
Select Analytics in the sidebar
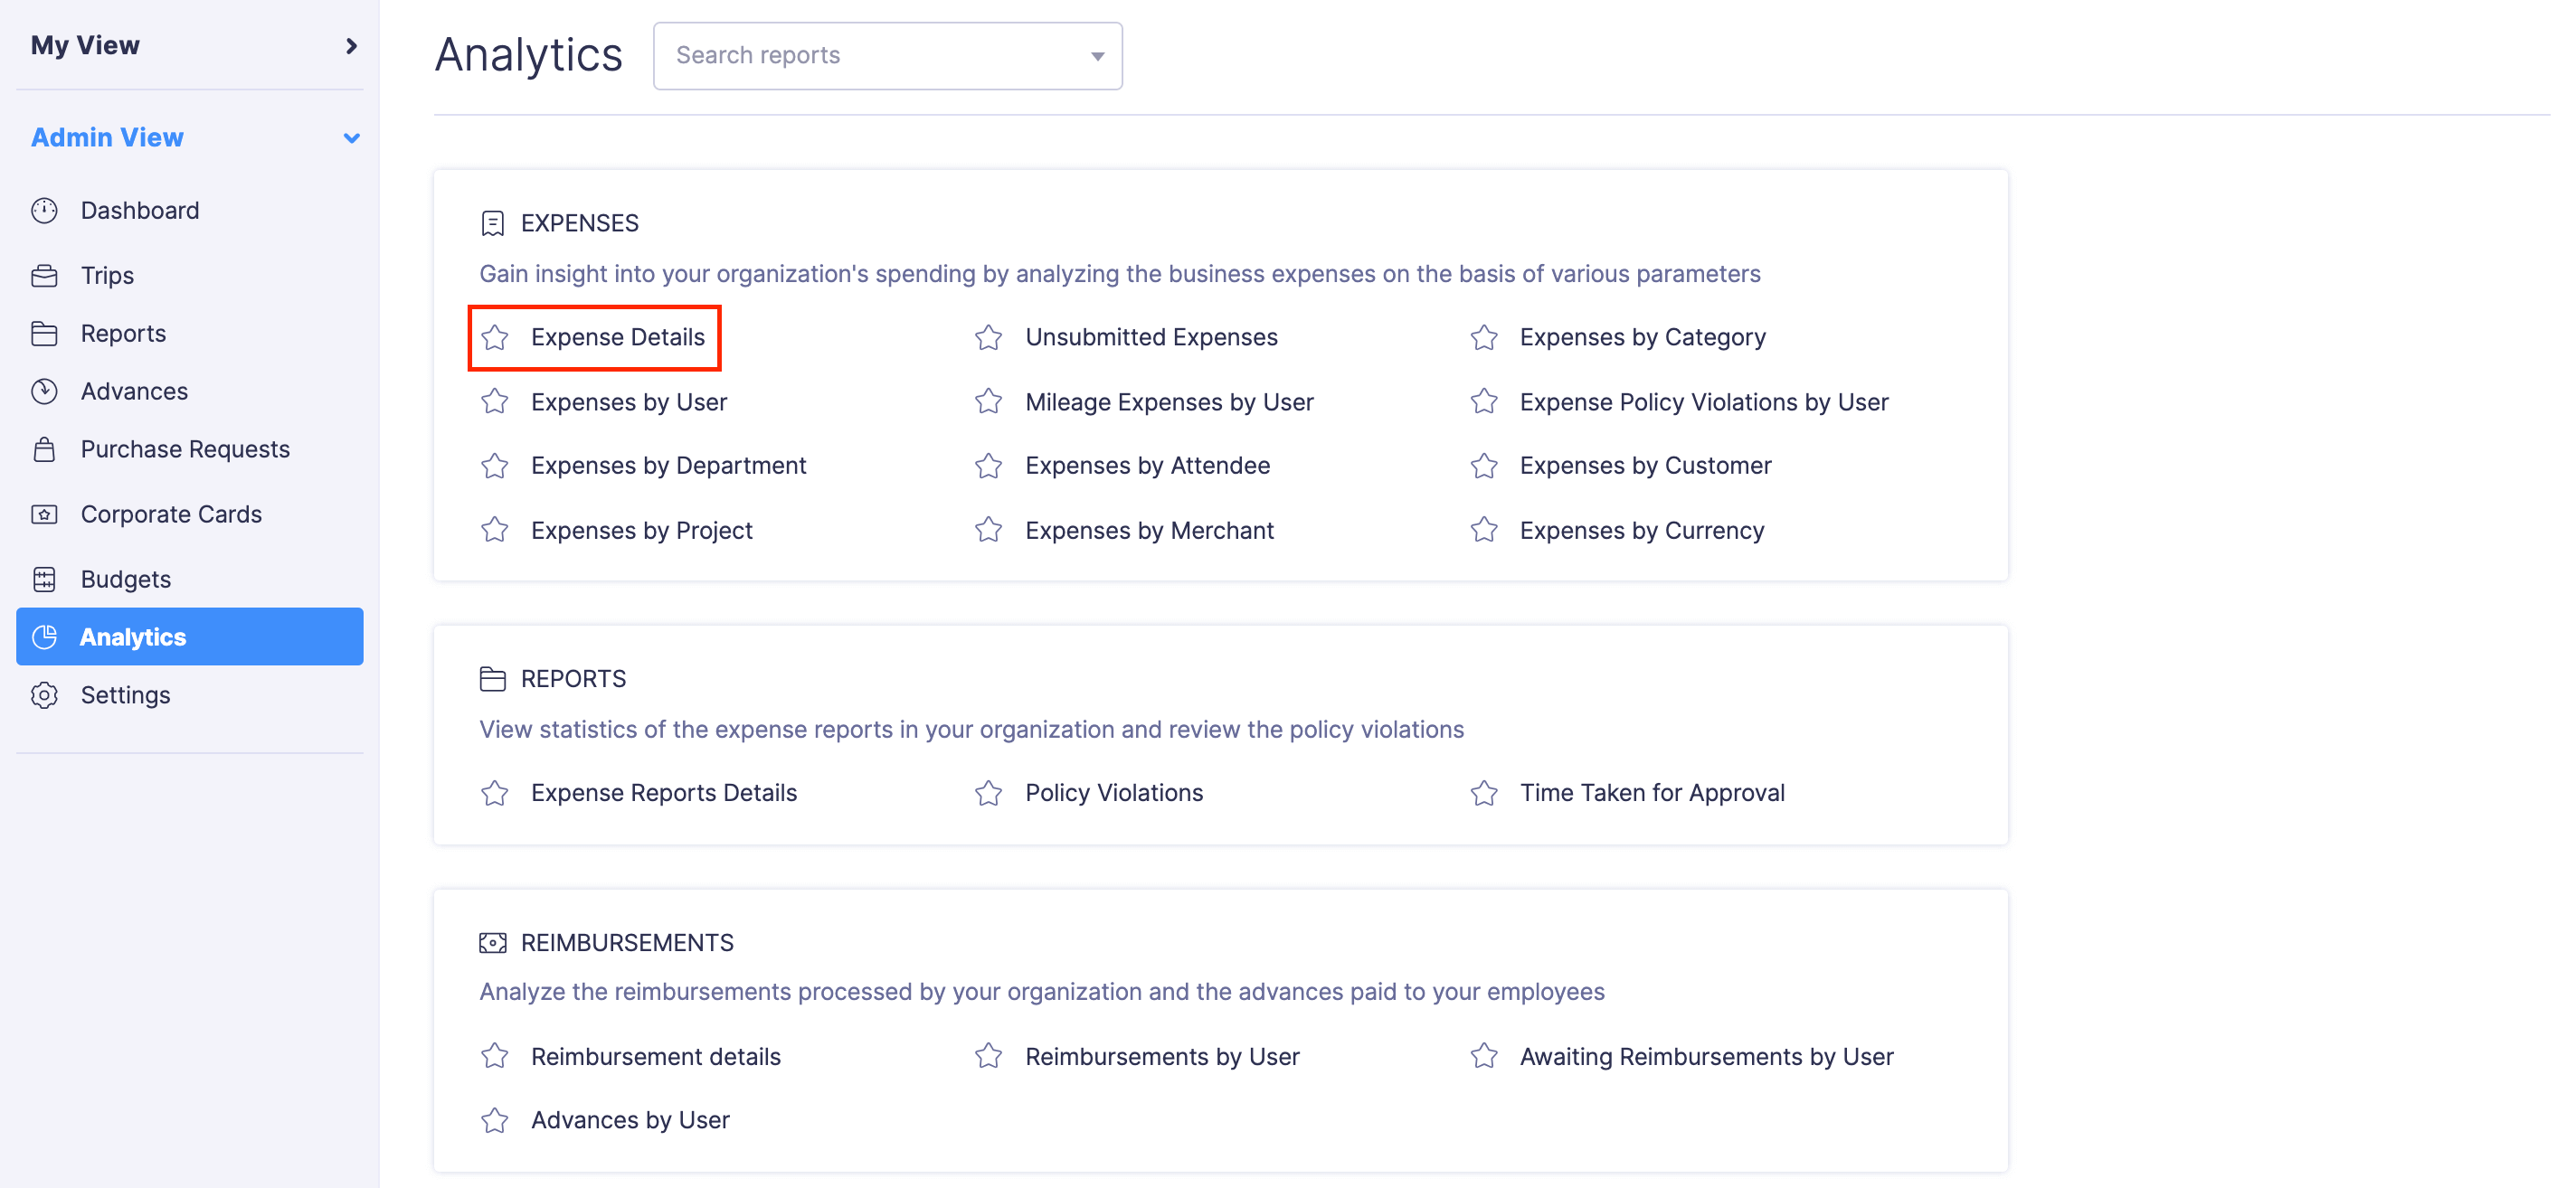pyautogui.click(x=132, y=636)
